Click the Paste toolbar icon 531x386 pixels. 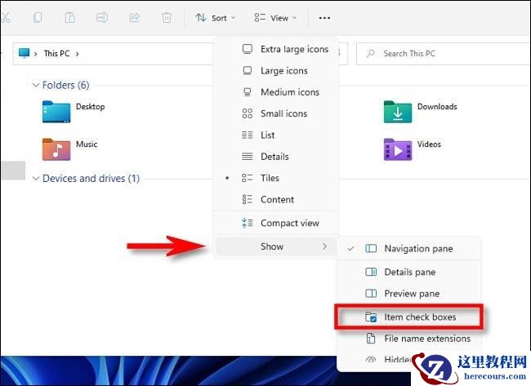click(70, 18)
